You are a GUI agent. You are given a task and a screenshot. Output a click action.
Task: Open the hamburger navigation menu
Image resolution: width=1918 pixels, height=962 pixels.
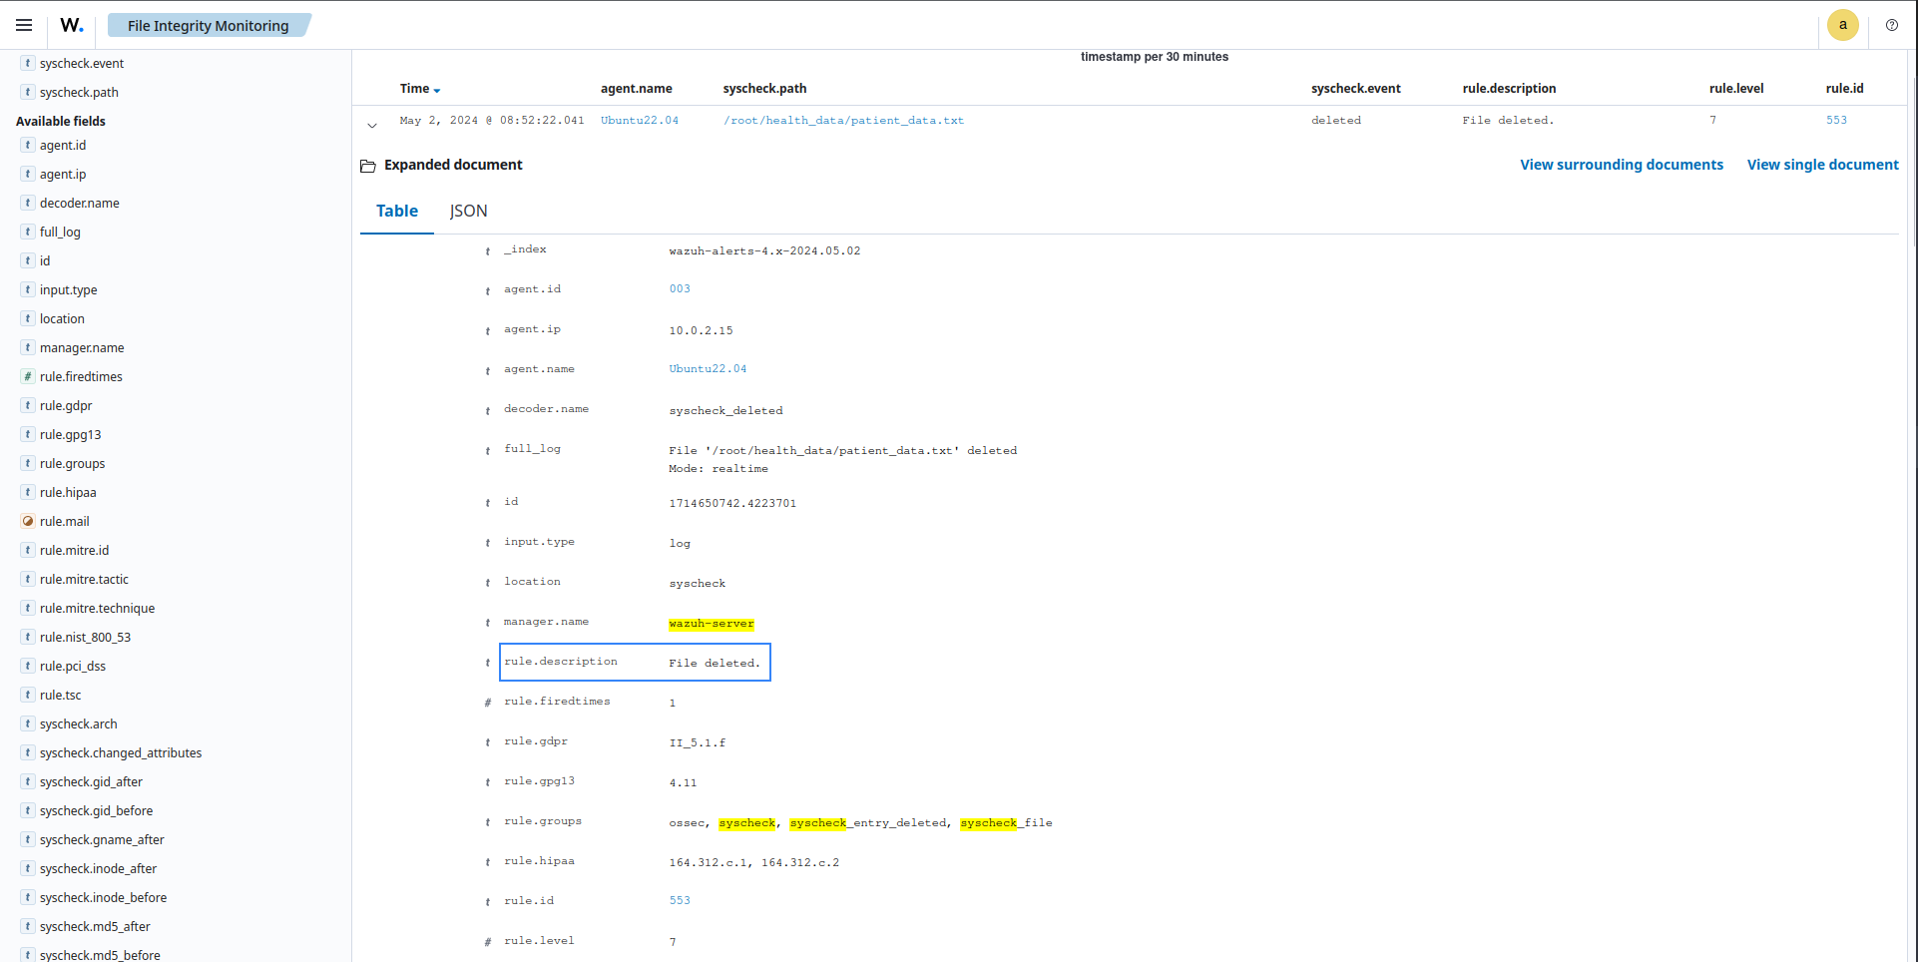[24, 25]
